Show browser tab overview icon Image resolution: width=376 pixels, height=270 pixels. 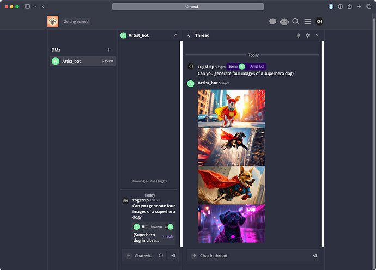pyautogui.click(x=368, y=7)
